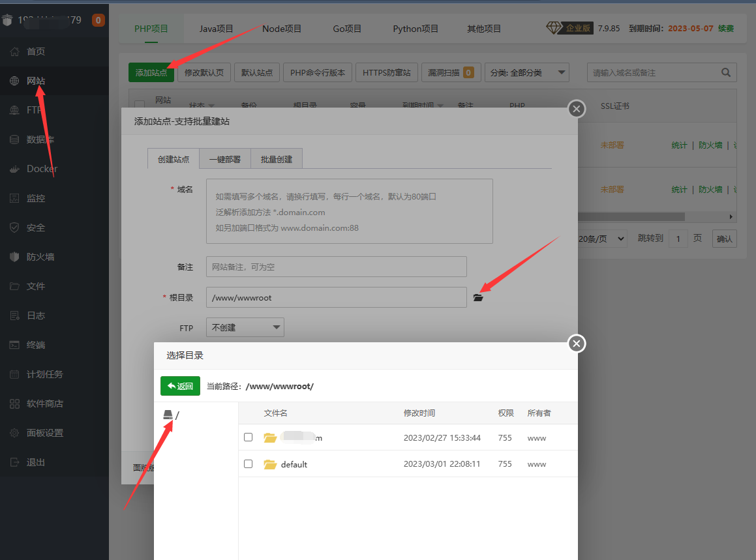Open the 监控 monitoring sidebar icon
This screenshot has width=756, height=560.
click(14, 199)
